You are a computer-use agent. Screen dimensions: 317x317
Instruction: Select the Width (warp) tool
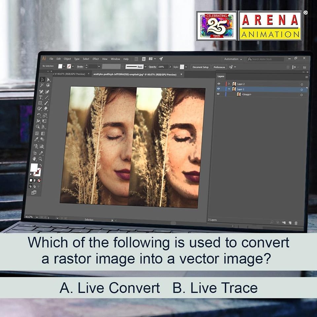click(38, 121)
